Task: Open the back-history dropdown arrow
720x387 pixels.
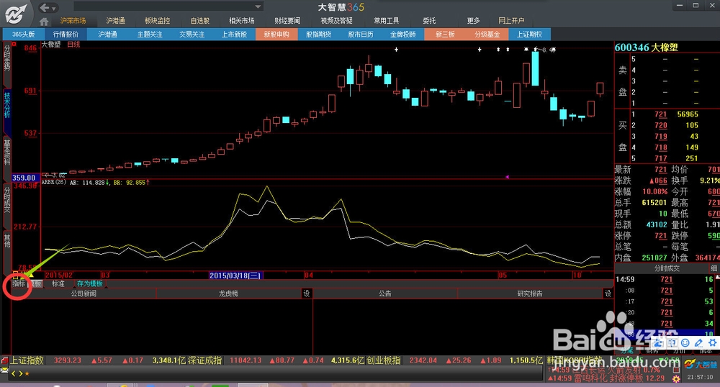Action: click(x=54, y=8)
